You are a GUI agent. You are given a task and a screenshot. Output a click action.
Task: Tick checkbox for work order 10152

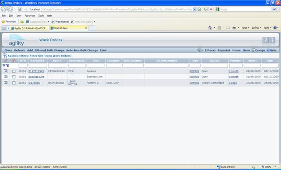click(x=14, y=71)
